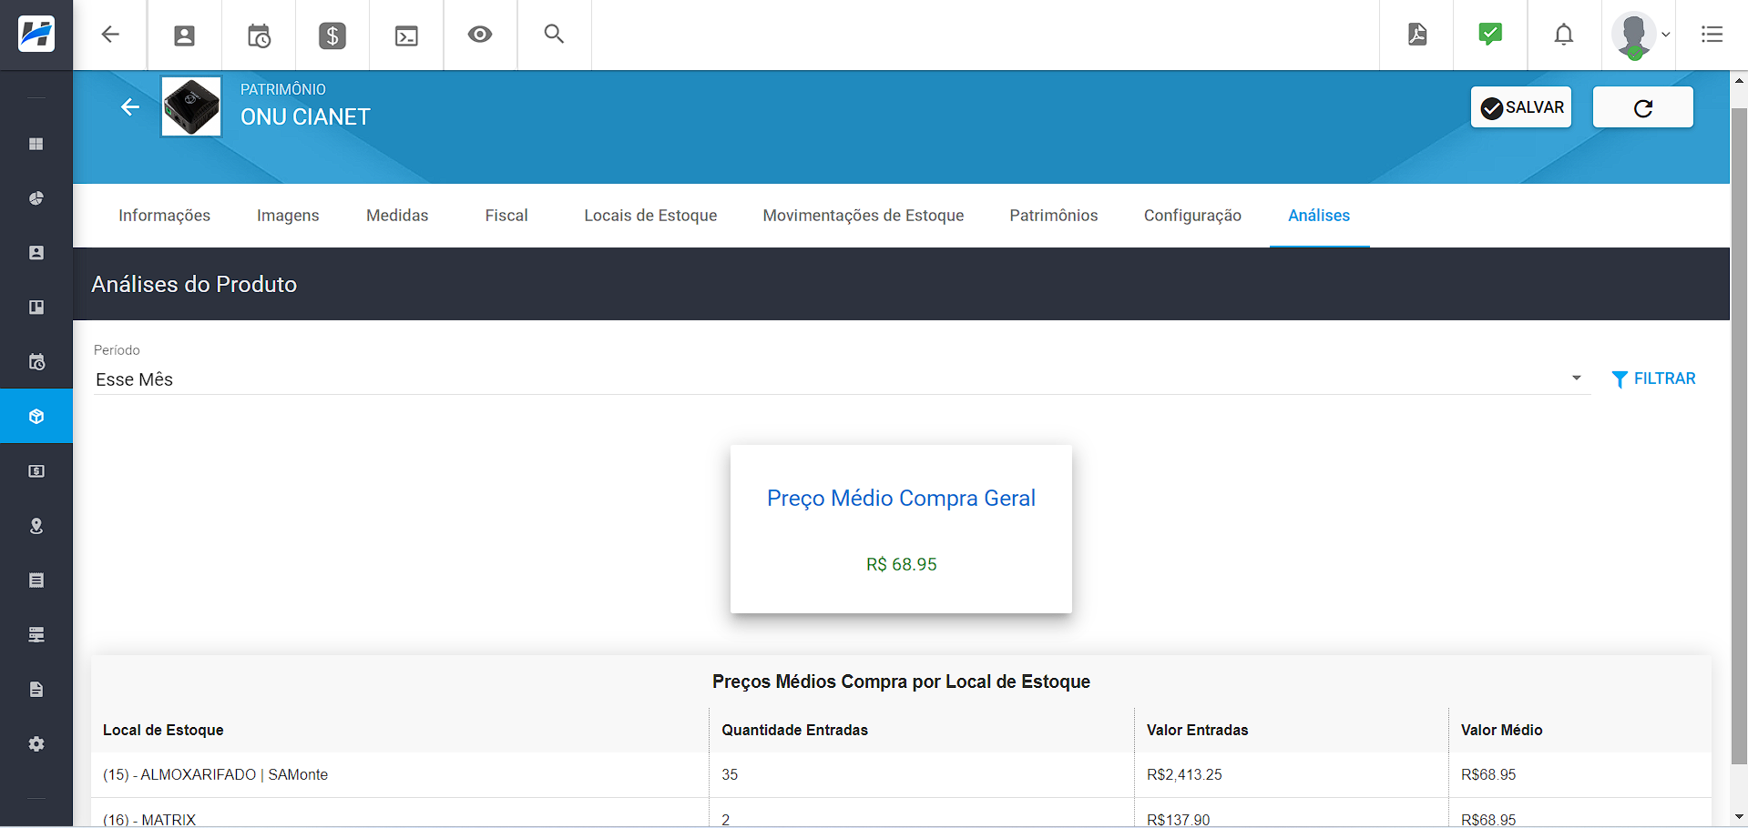Open the contacts person icon in toolbar
Viewport: 1748px width, 828px height.
184,35
